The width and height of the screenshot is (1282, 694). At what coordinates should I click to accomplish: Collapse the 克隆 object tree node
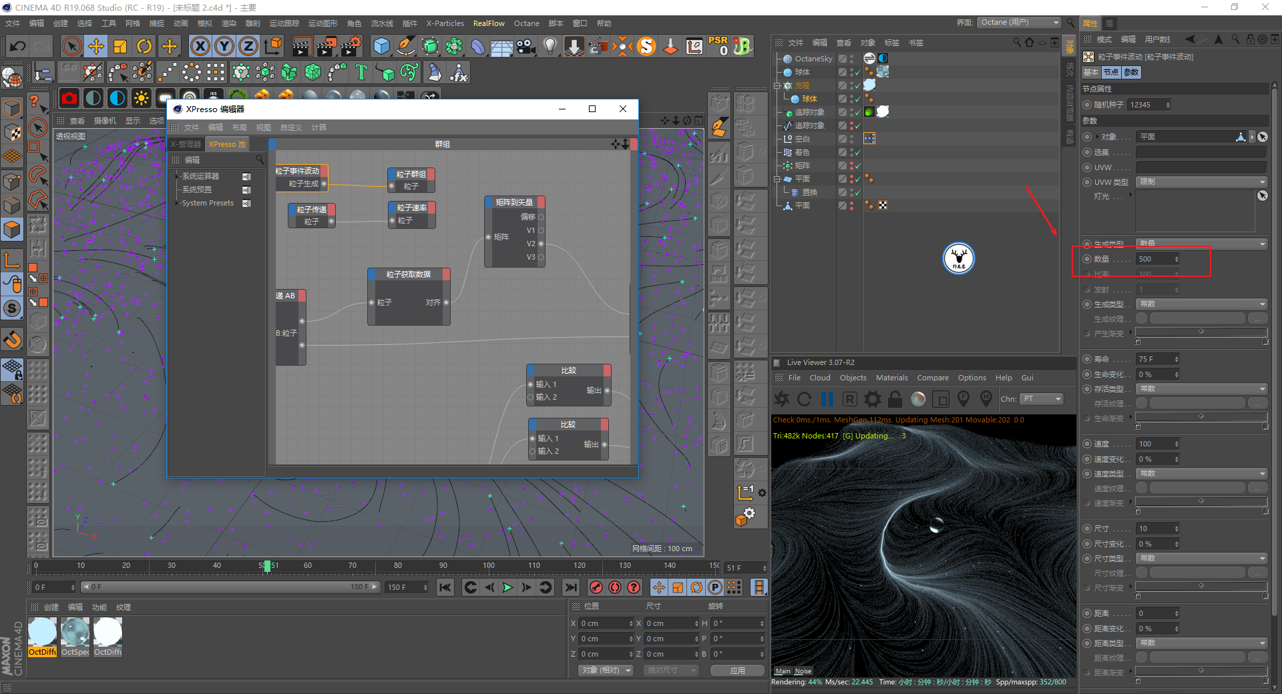click(x=777, y=85)
